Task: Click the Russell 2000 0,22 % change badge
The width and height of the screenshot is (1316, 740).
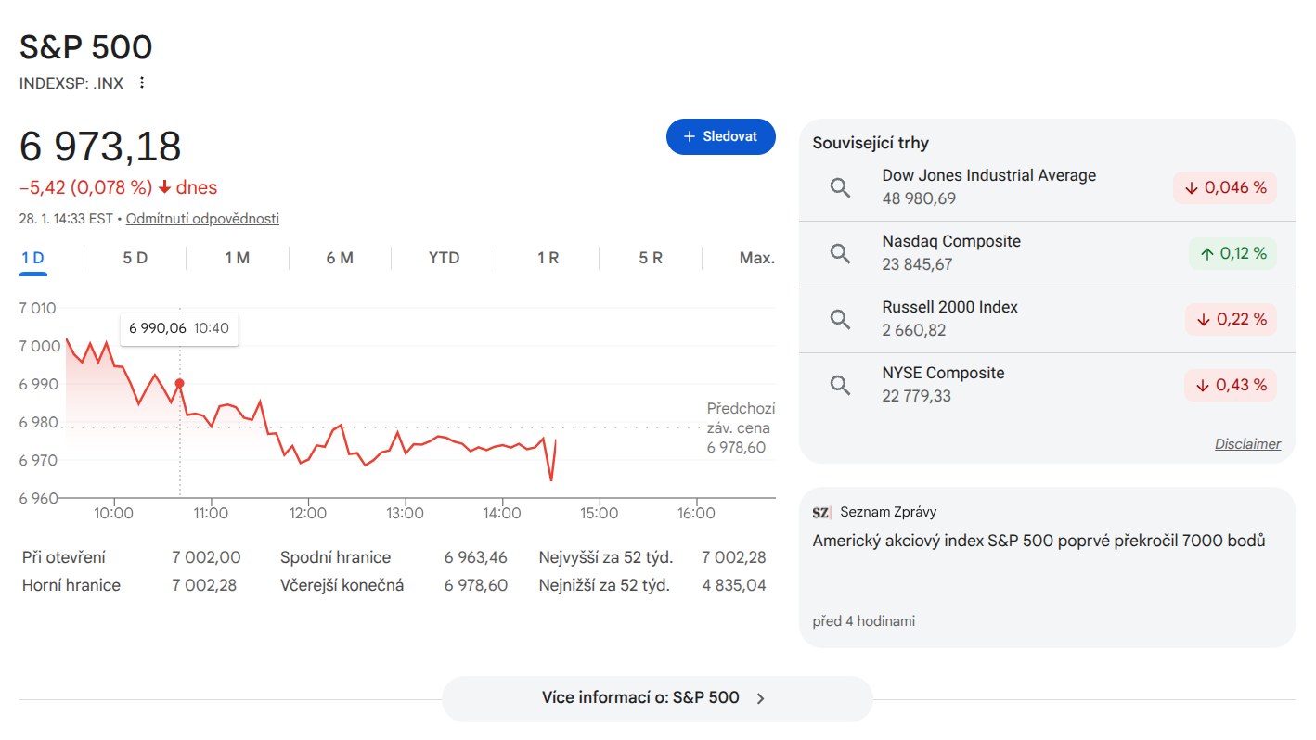Action: pos(1231,319)
